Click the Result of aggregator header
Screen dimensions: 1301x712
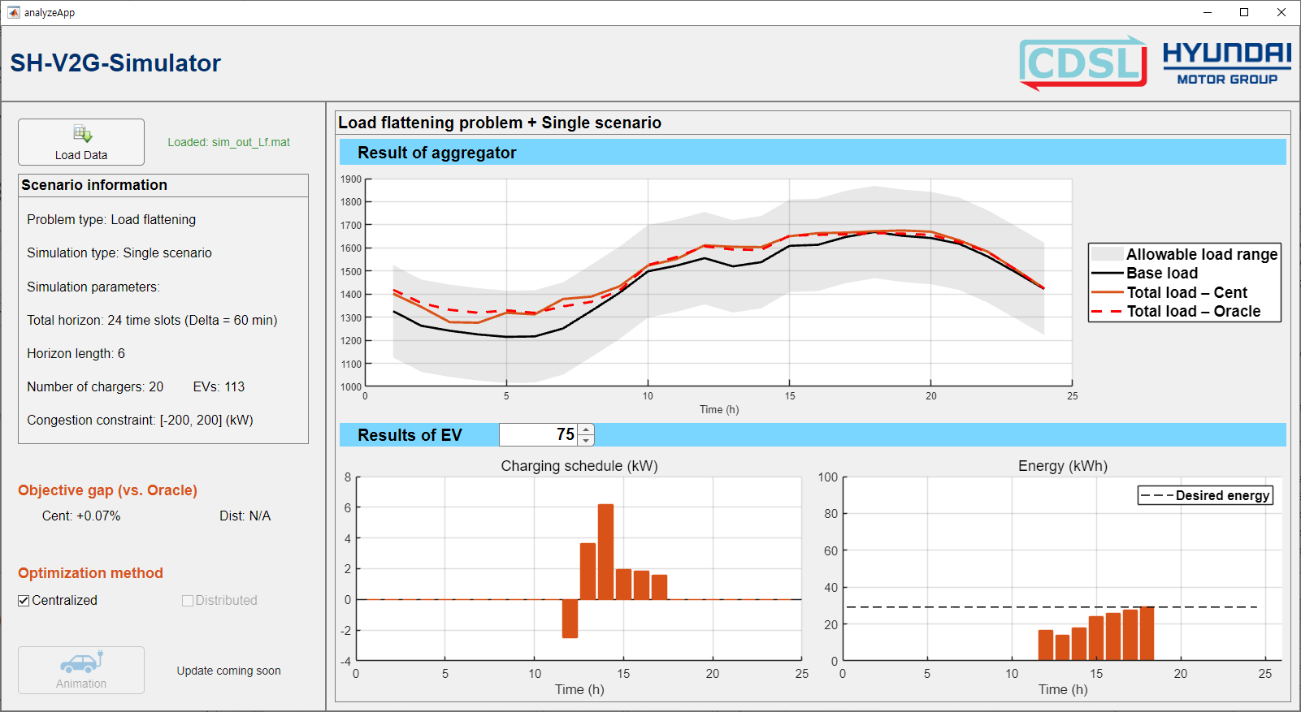click(437, 153)
